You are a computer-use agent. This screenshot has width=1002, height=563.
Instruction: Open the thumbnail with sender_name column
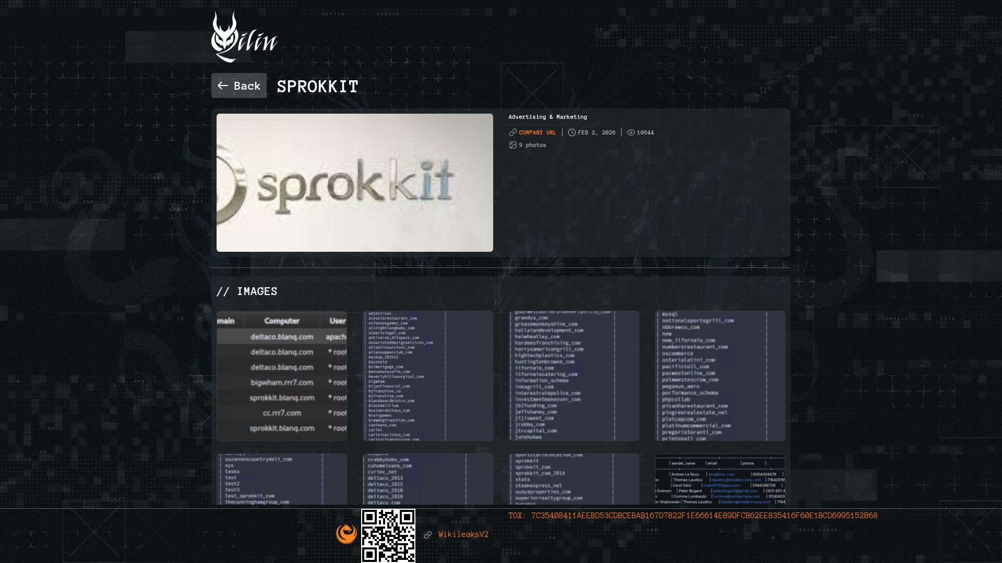point(720,479)
